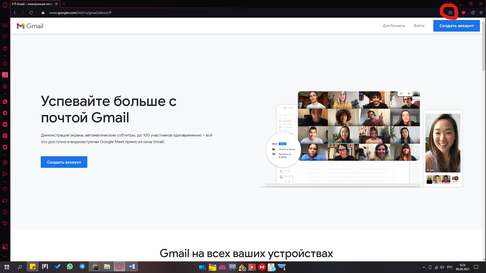Open GX Corner gamepad sidebar icon
Viewport: 486px width, 273px height.
pyautogui.click(x=5, y=26)
